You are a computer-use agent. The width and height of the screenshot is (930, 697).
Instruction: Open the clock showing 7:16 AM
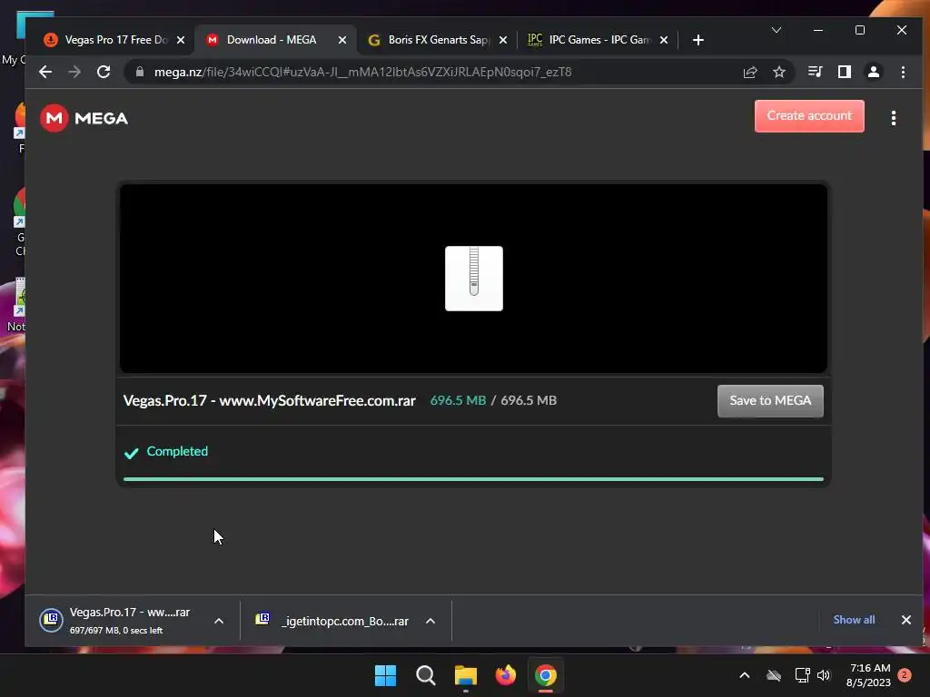point(869,675)
